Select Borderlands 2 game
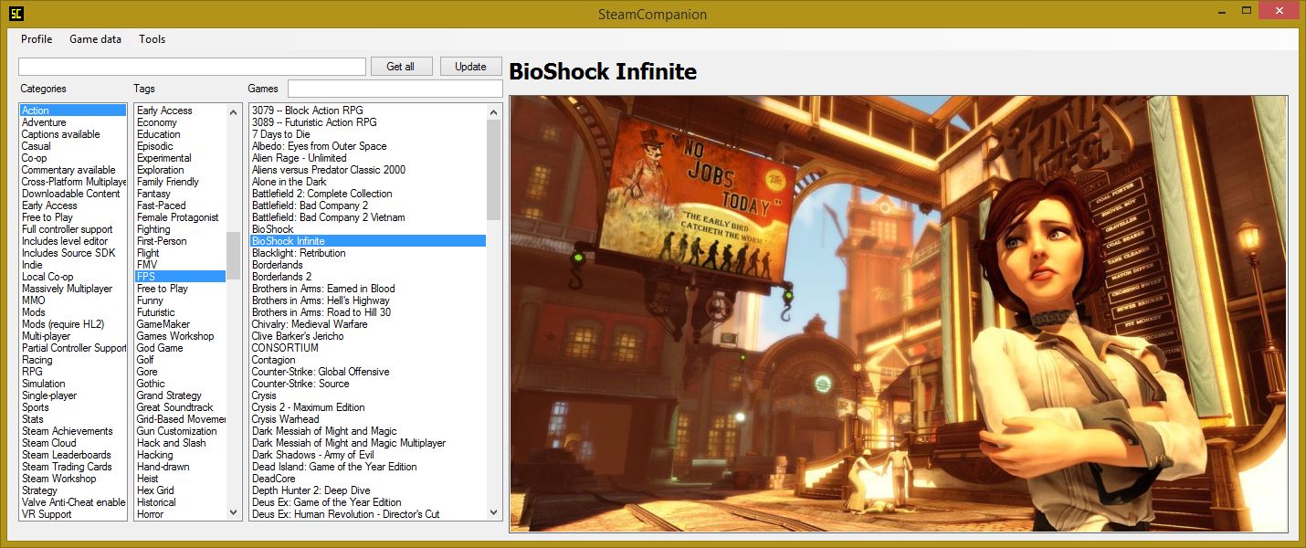 coord(368,277)
